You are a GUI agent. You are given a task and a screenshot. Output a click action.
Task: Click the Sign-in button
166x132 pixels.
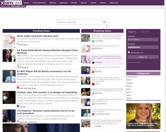[x=143, y=57]
